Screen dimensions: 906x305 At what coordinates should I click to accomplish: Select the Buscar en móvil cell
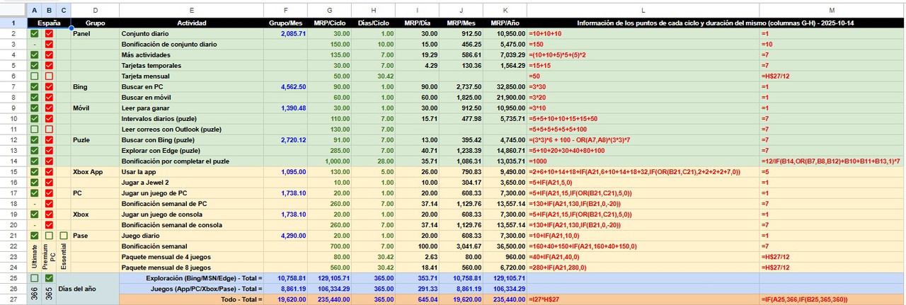coord(191,97)
